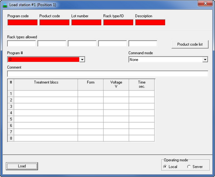Click the red Description field
This screenshot has width=215, height=177.
pyautogui.click(x=150, y=22)
